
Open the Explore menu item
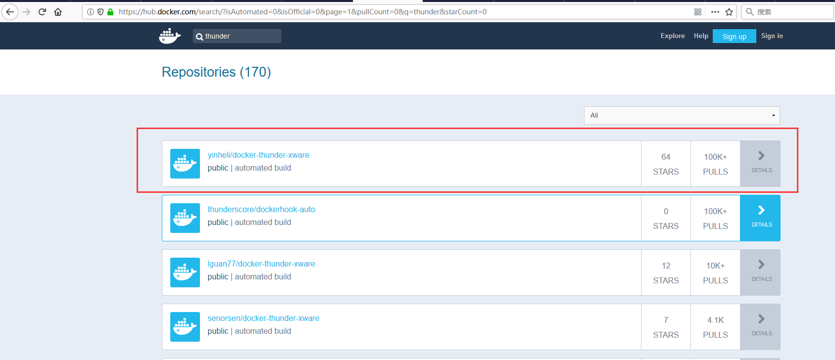(x=673, y=36)
